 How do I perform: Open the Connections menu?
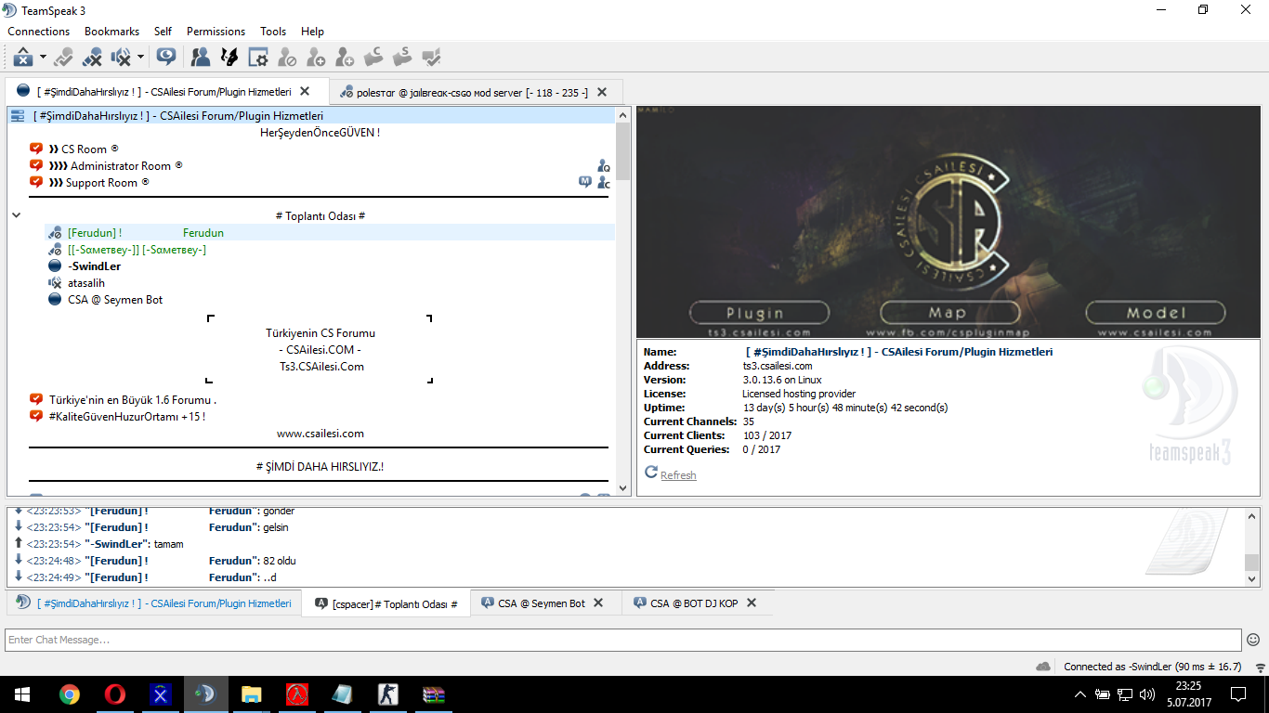(x=39, y=32)
